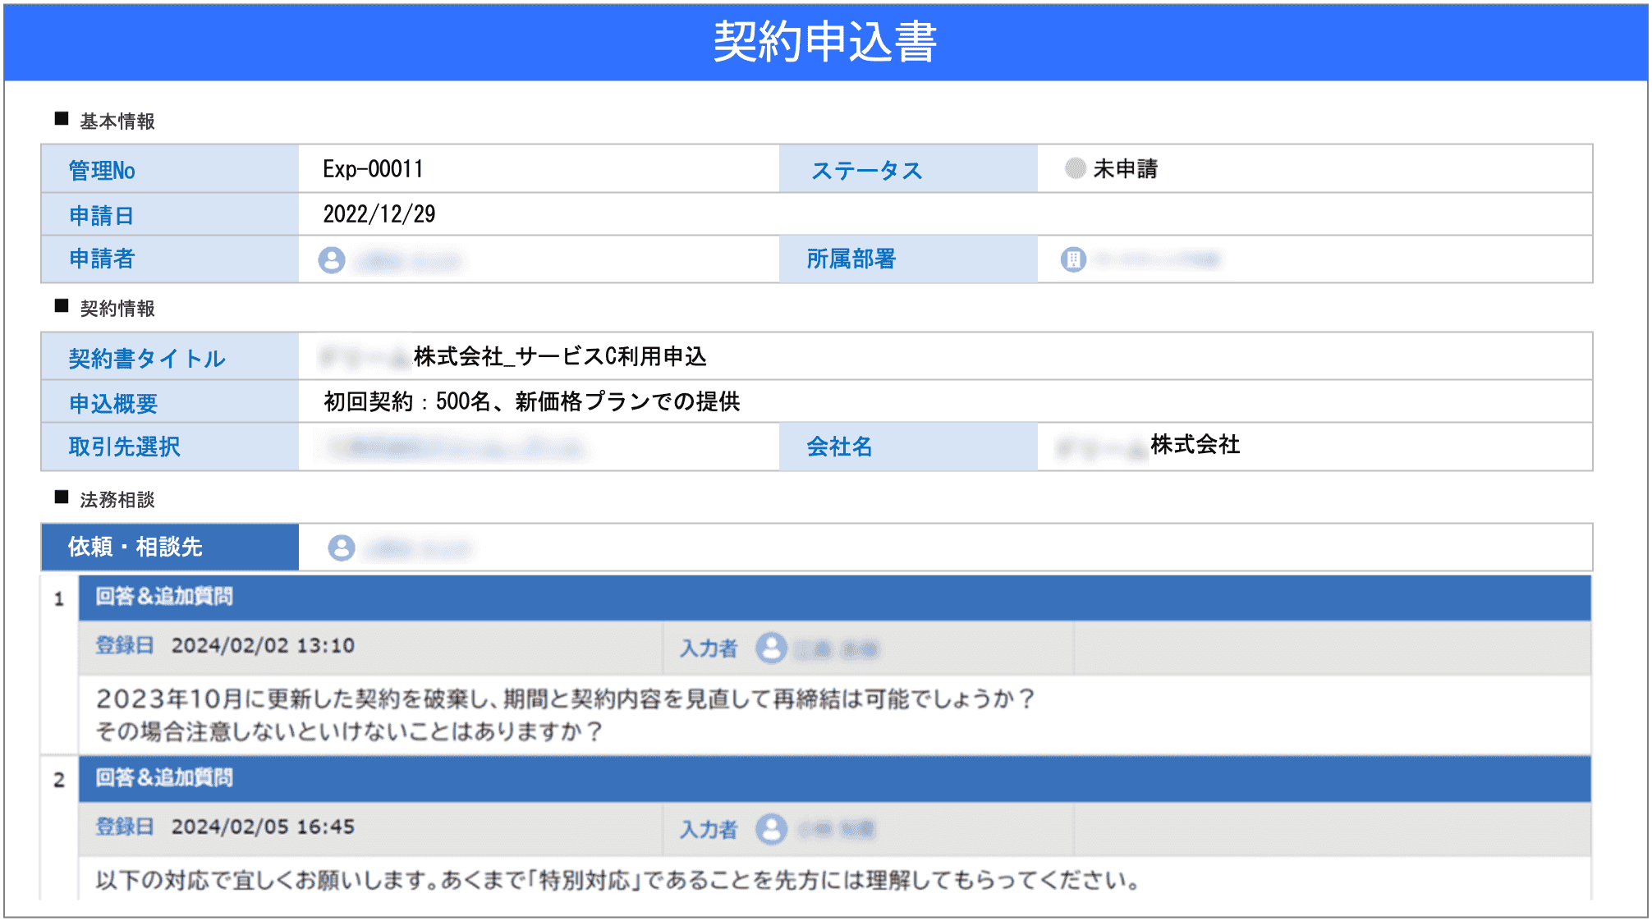
Task: Click the 契約申込書 title banner
Action: 826,41
